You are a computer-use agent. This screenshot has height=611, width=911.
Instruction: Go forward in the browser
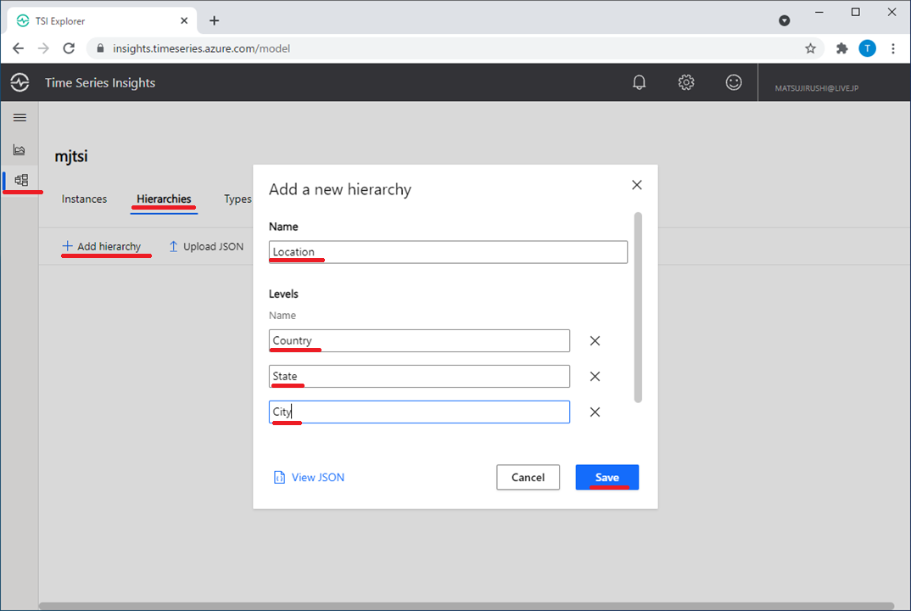[43, 48]
